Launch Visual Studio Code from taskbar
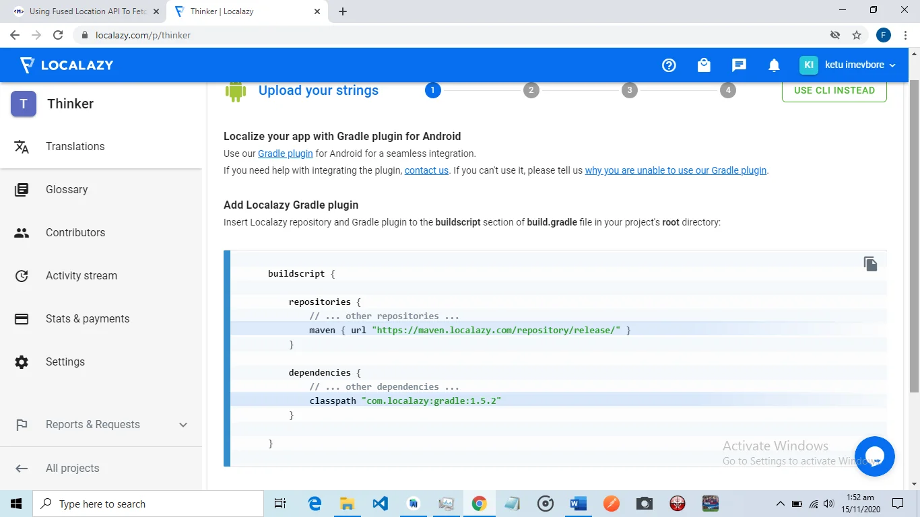This screenshot has width=920, height=517. click(380, 504)
